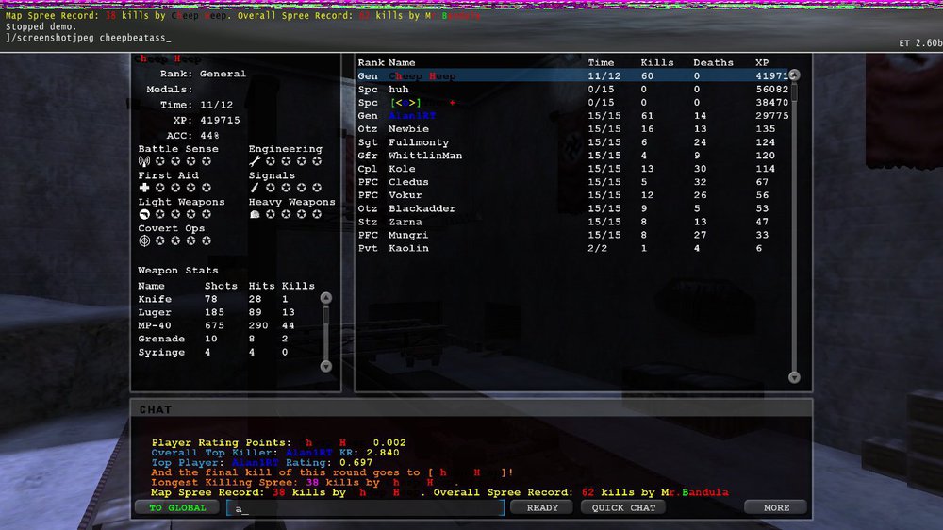Click the Engineering wrench icon
The image size is (943, 530).
pos(255,161)
